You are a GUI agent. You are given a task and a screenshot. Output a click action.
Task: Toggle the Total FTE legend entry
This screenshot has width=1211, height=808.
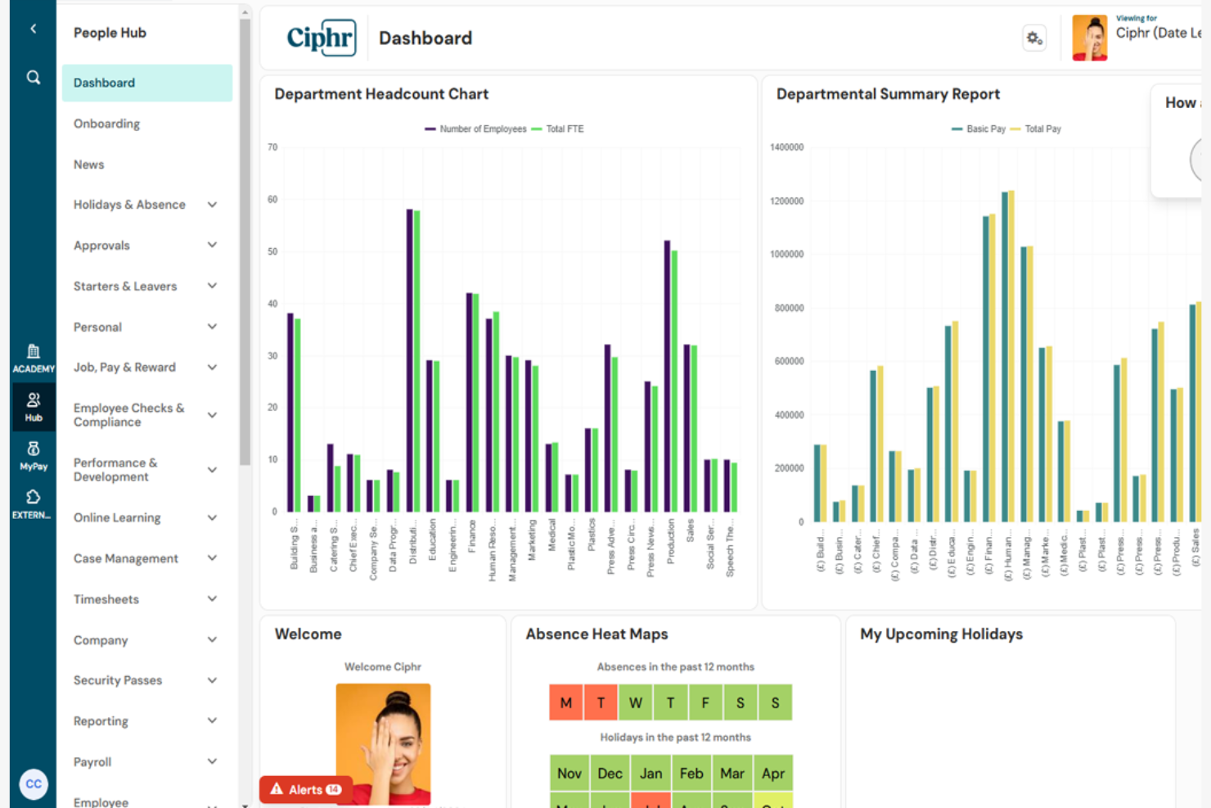tap(558, 129)
